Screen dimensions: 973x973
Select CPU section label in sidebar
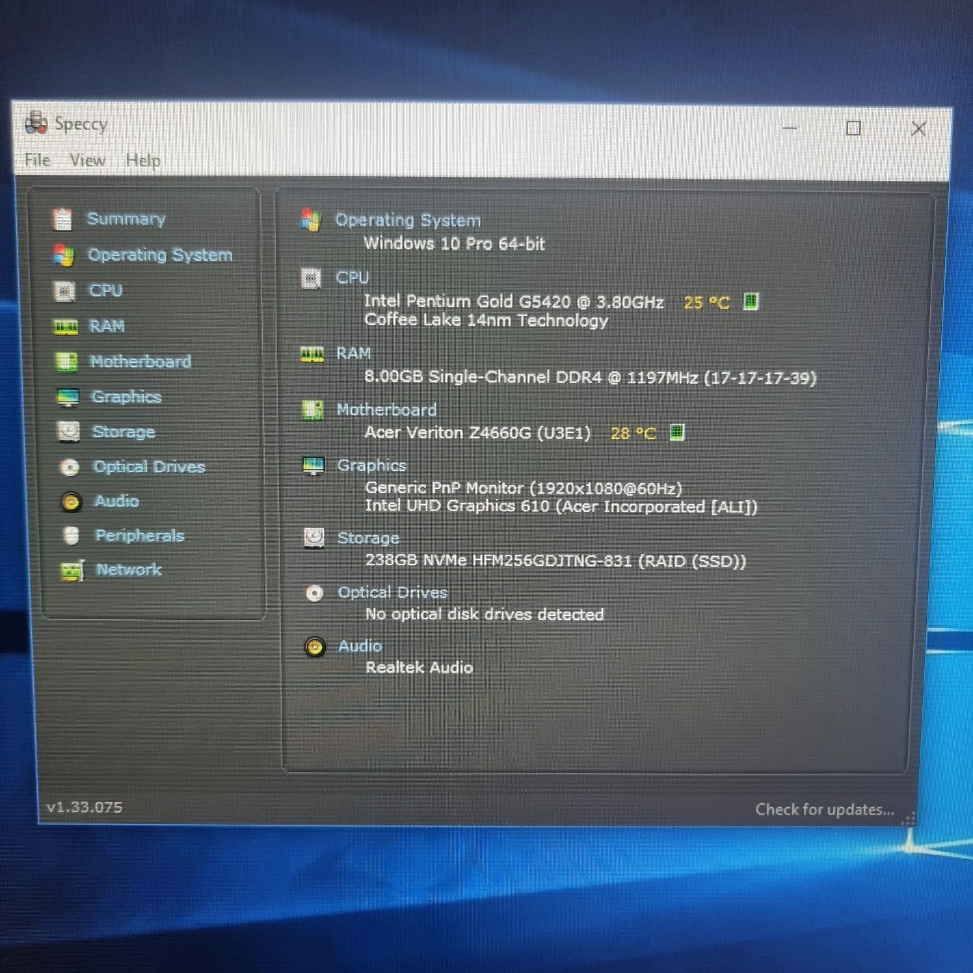tap(105, 291)
